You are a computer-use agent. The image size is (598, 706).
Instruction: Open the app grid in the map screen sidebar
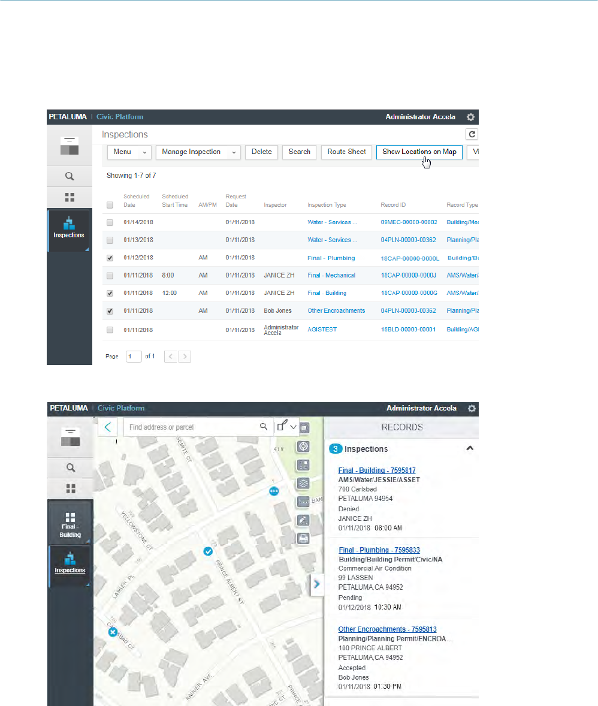71,488
